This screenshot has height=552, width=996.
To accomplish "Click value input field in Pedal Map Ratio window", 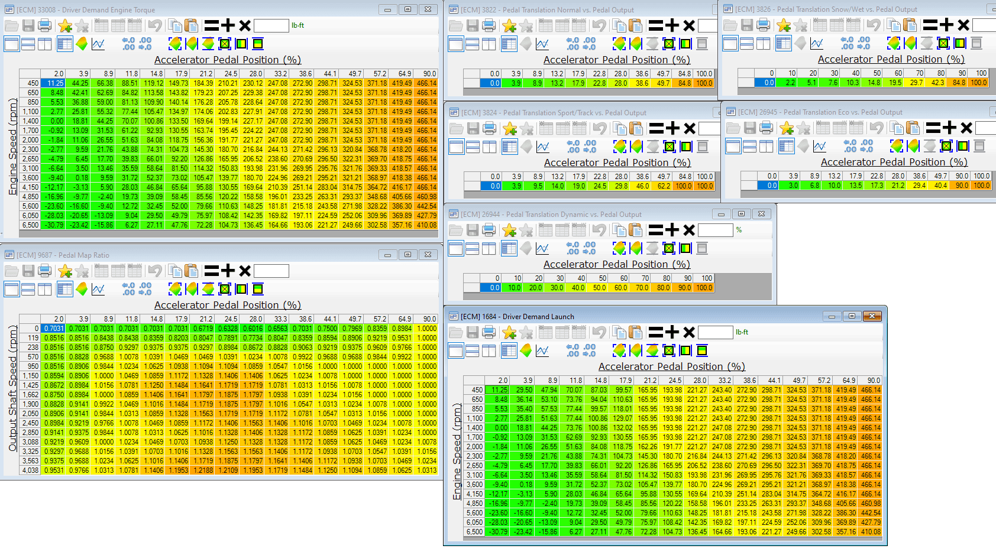I will 271,271.
